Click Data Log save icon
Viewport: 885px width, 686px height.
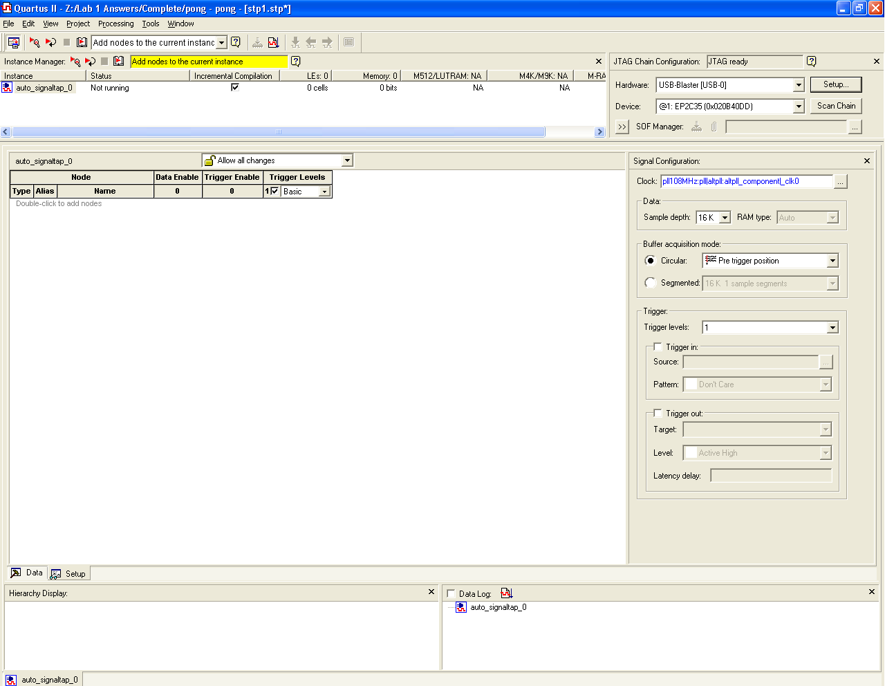pyautogui.click(x=506, y=593)
